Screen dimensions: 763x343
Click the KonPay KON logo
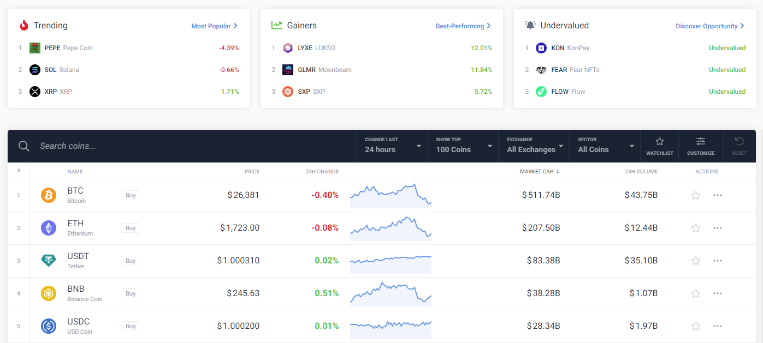[541, 48]
